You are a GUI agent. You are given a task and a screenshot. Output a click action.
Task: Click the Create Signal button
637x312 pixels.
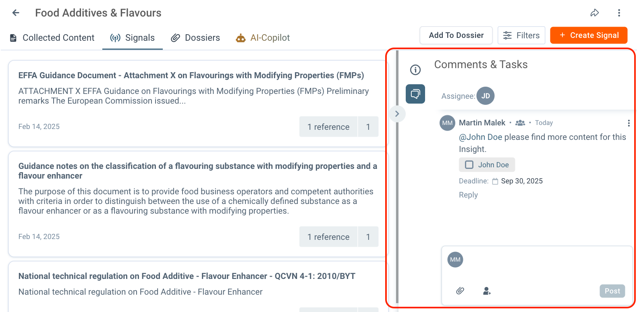(588, 35)
